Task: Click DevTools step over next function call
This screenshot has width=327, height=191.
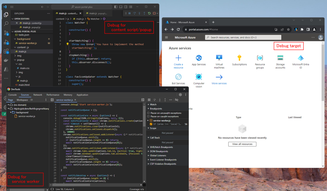Action: click(155, 100)
